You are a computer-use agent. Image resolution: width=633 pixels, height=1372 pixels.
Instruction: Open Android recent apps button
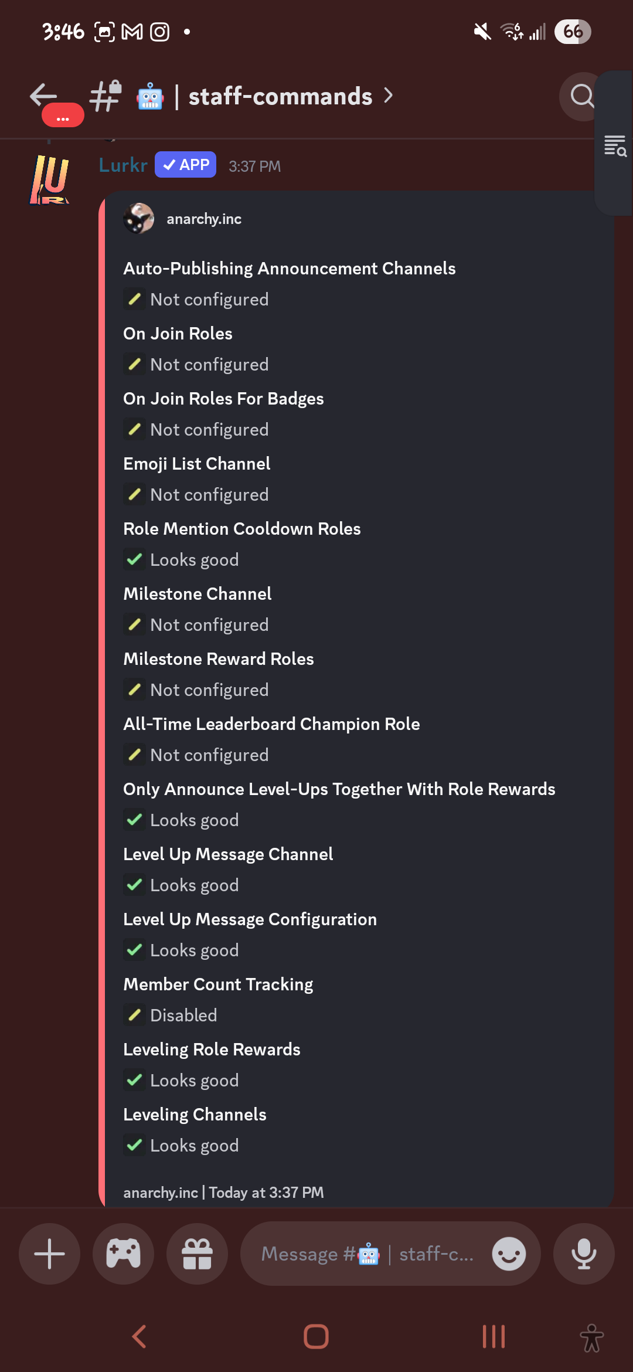[494, 1337]
